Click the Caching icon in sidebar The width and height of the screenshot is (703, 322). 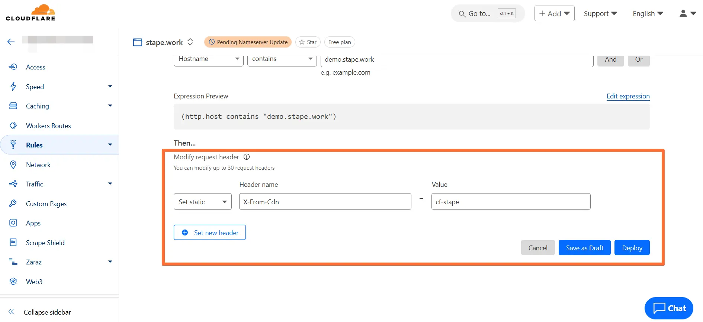[x=13, y=106]
